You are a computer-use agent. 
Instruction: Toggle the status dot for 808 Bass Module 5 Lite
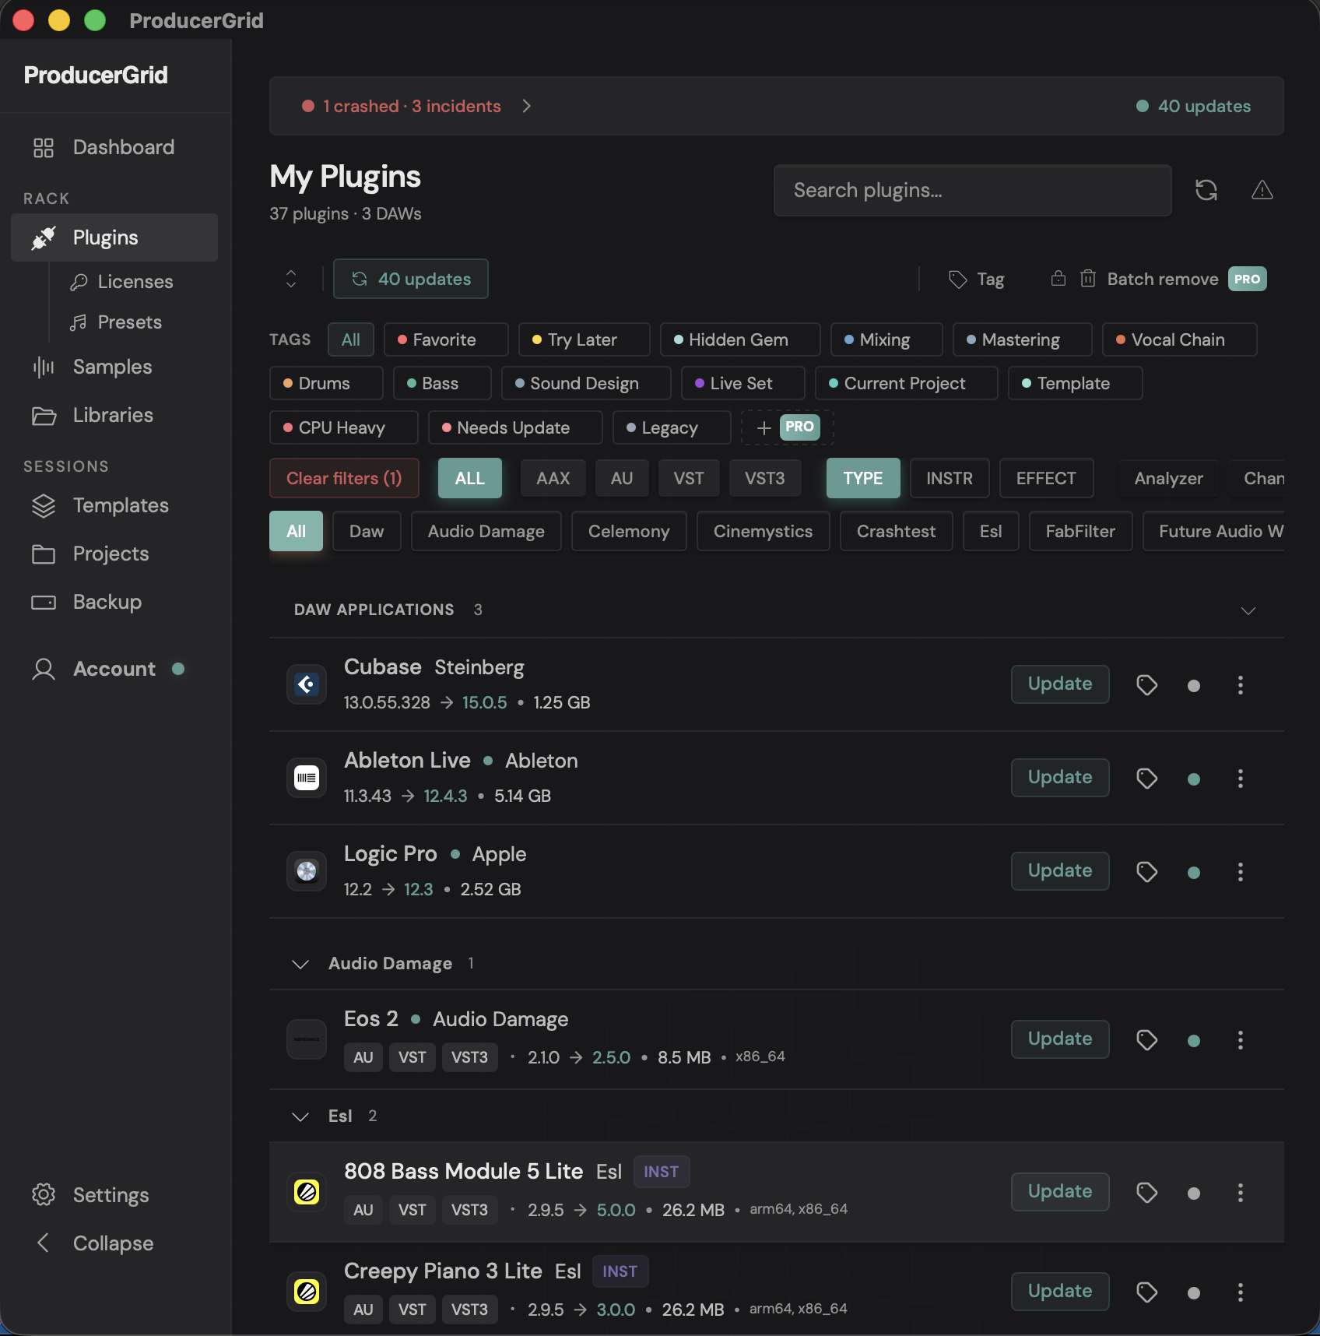click(x=1194, y=1194)
